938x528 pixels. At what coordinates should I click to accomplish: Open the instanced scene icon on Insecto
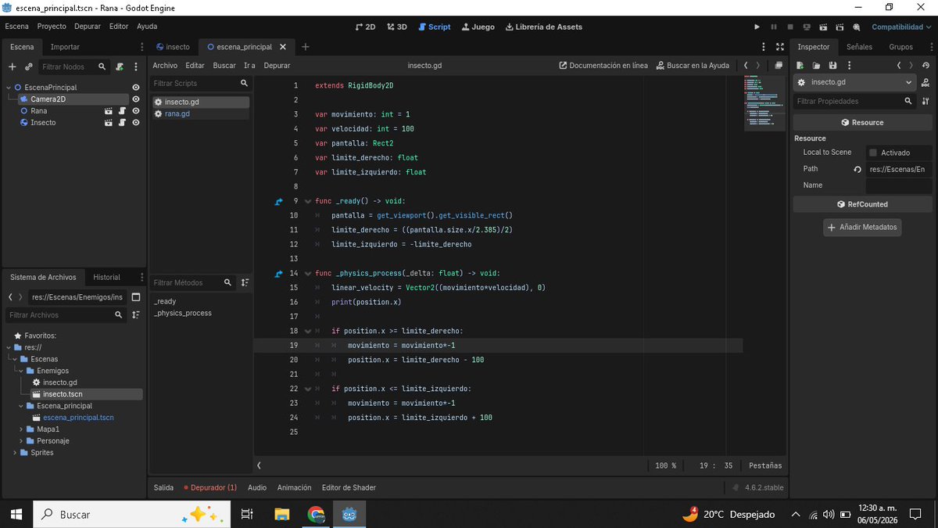point(109,123)
